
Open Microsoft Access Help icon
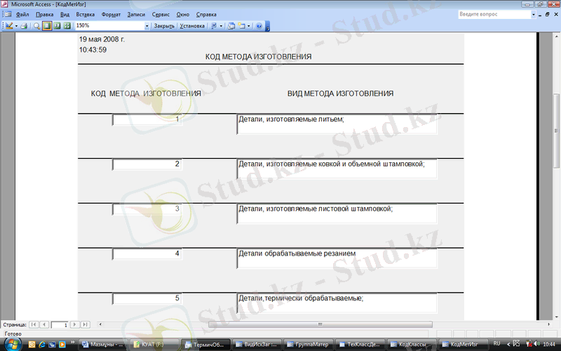click(x=259, y=26)
